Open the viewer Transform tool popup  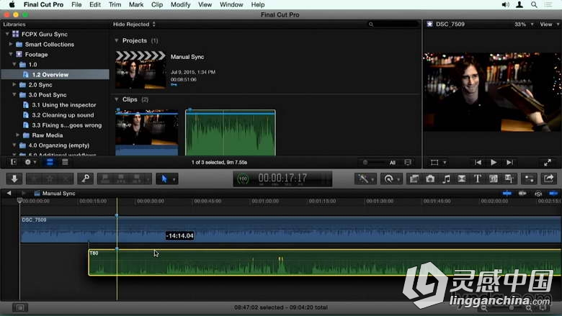click(438, 163)
